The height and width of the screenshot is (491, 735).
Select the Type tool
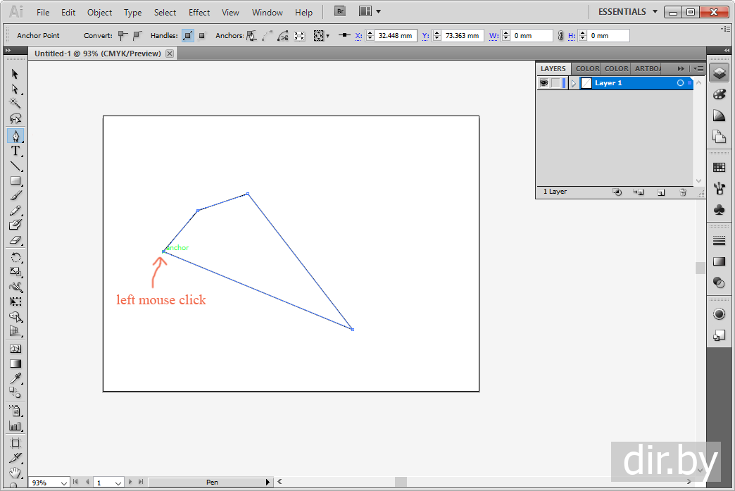click(x=15, y=151)
